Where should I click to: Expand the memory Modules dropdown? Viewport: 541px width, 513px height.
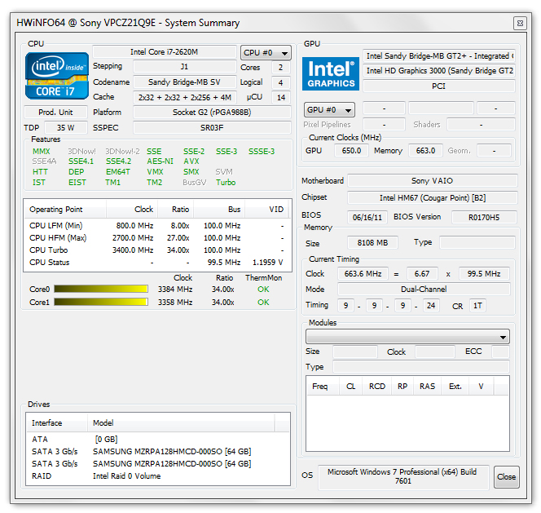point(407,337)
